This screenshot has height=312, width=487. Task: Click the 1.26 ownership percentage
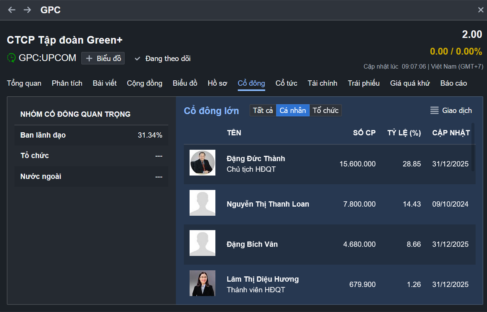(414, 284)
